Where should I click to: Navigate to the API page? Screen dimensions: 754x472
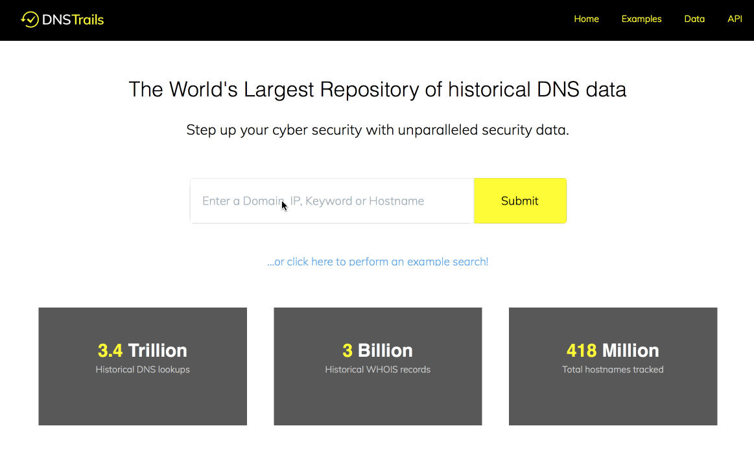(735, 19)
